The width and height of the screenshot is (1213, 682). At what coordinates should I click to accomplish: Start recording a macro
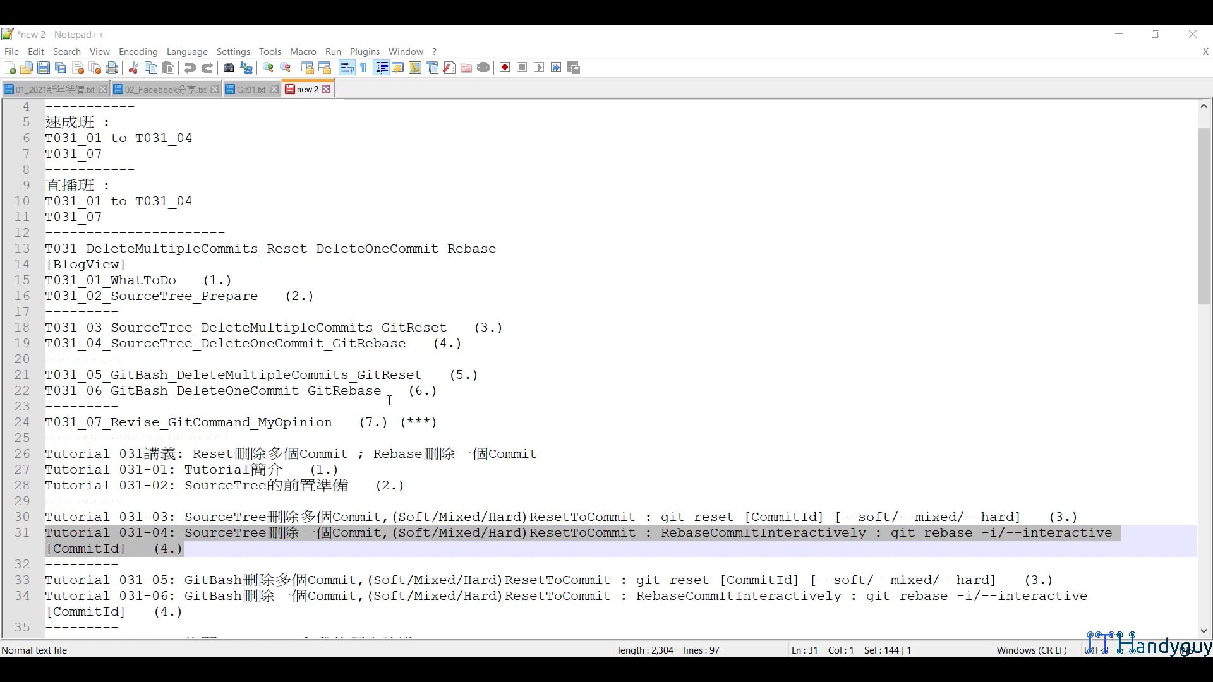click(x=504, y=68)
